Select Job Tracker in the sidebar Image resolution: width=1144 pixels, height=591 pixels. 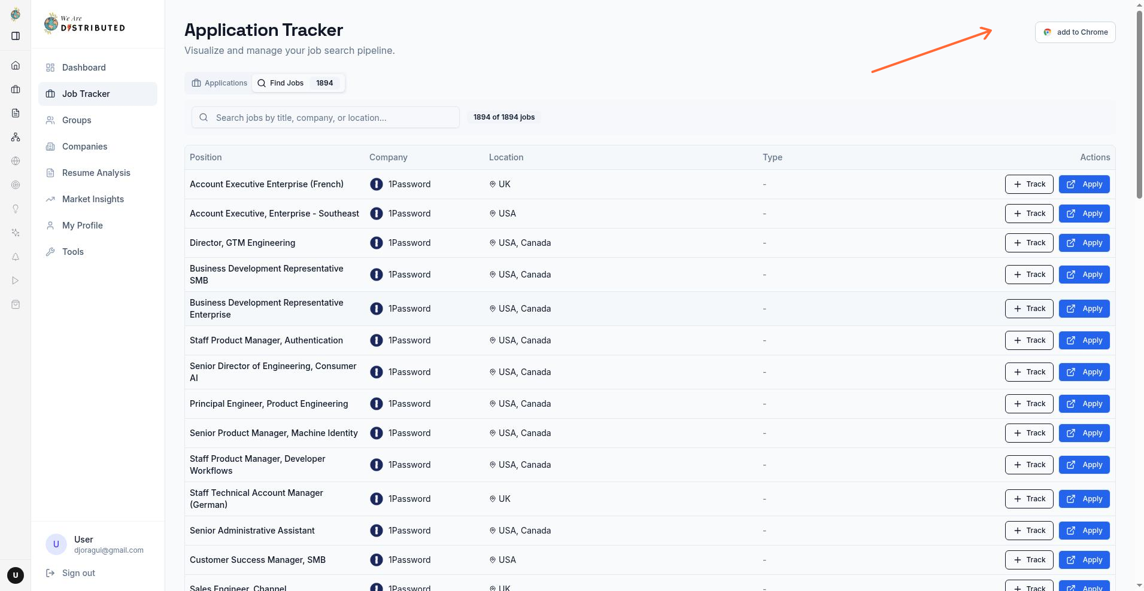coord(98,94)
